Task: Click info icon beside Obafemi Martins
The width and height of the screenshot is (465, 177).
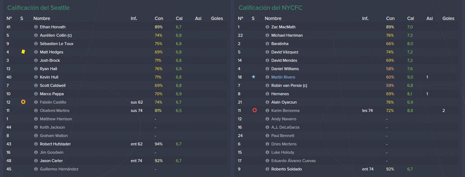Action: pyautogui.click(x=36, y=111)
